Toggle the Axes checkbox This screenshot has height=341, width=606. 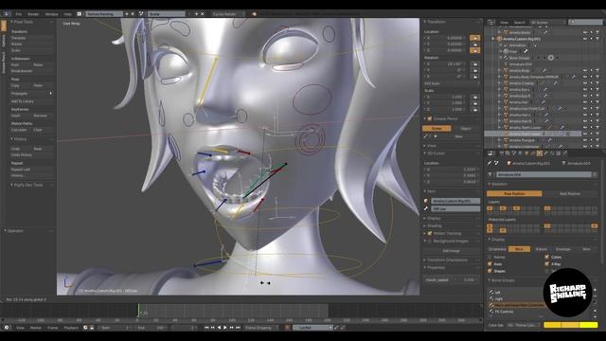pos(490,264)
